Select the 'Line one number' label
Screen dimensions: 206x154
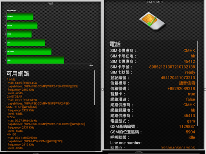126,143
